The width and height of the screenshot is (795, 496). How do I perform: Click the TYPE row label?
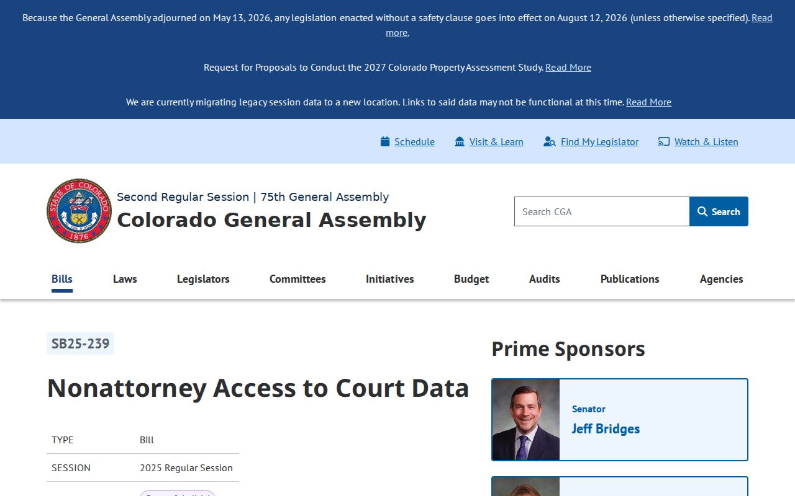click(x=62, y=440)
